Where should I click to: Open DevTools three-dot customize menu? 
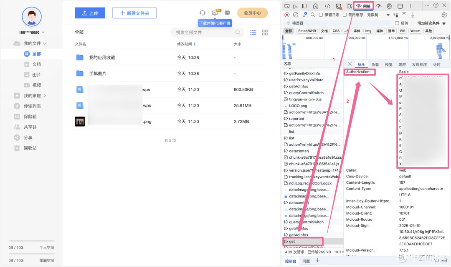click(x=427, y=5)
